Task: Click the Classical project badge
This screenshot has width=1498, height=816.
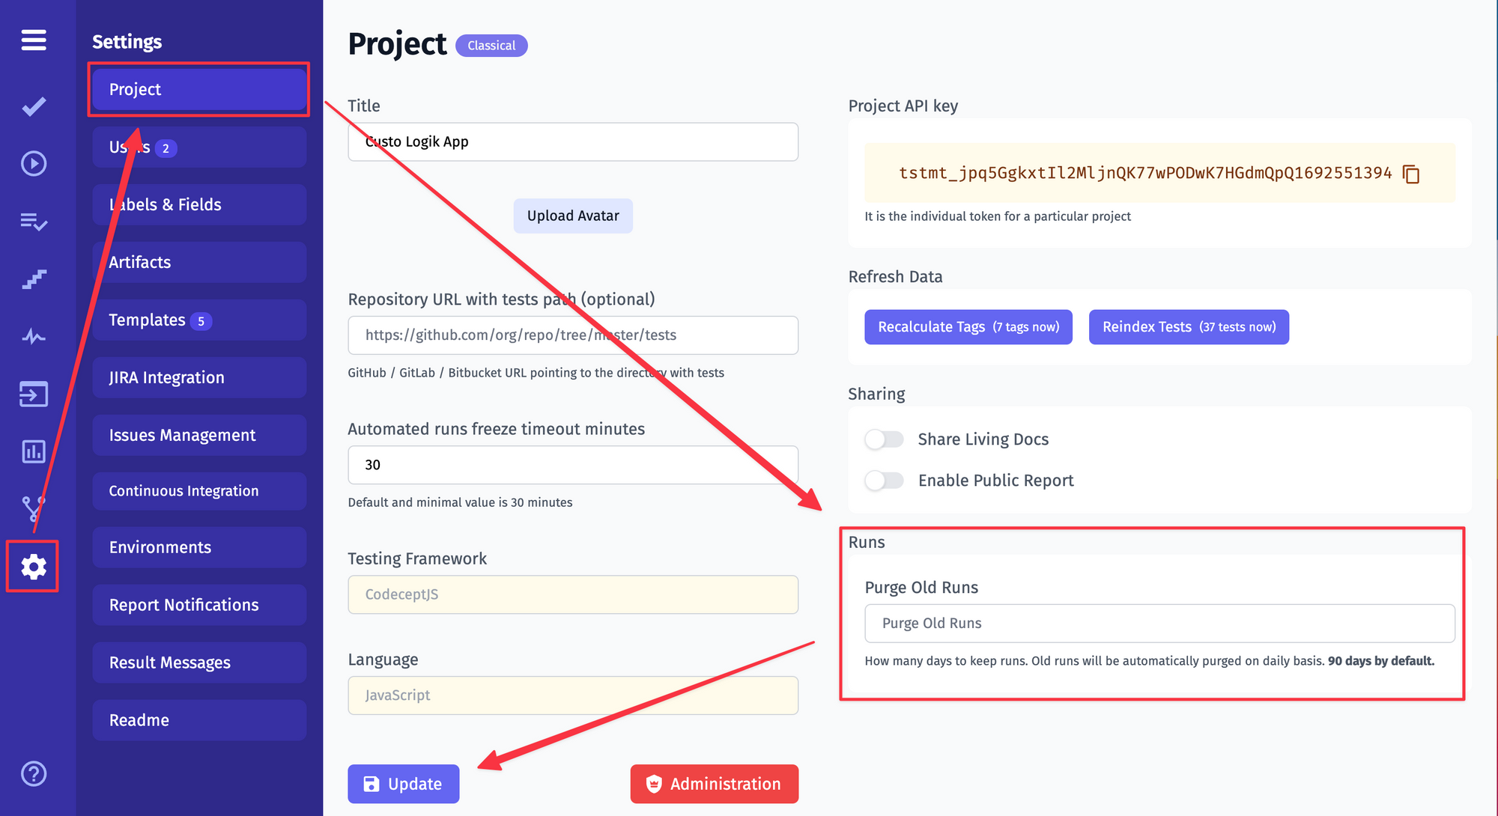Action: 491,46
